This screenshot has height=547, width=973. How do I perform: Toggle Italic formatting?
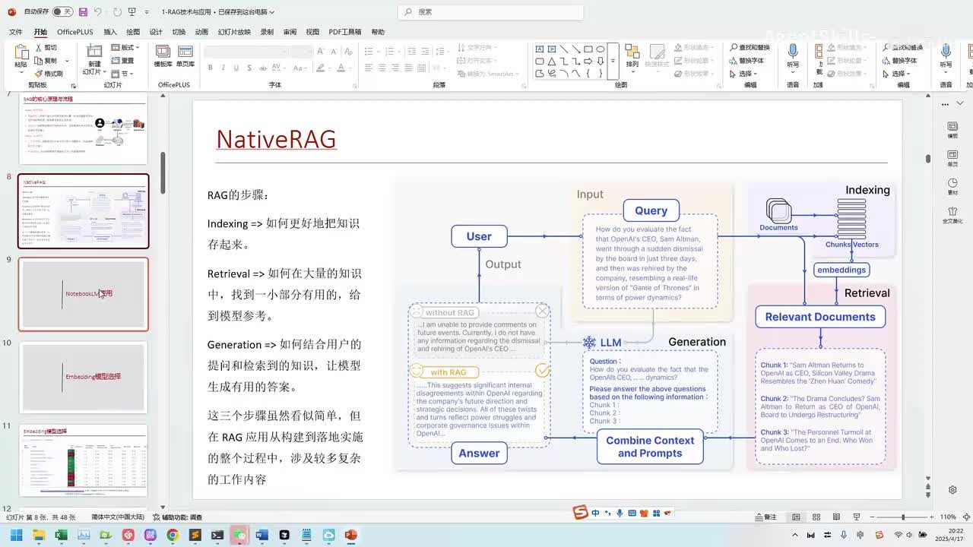(223, 68)
